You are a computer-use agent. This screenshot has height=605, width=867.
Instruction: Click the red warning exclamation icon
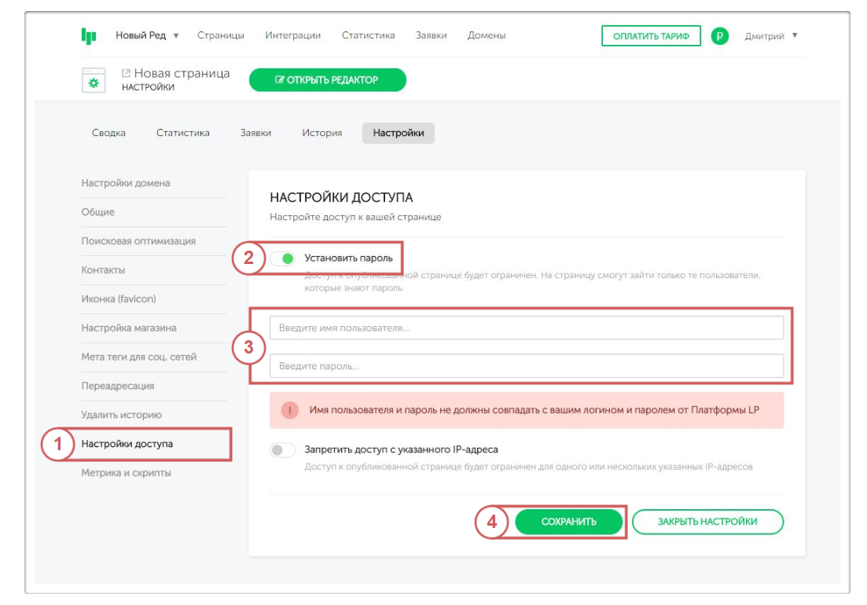click(290, 410)
